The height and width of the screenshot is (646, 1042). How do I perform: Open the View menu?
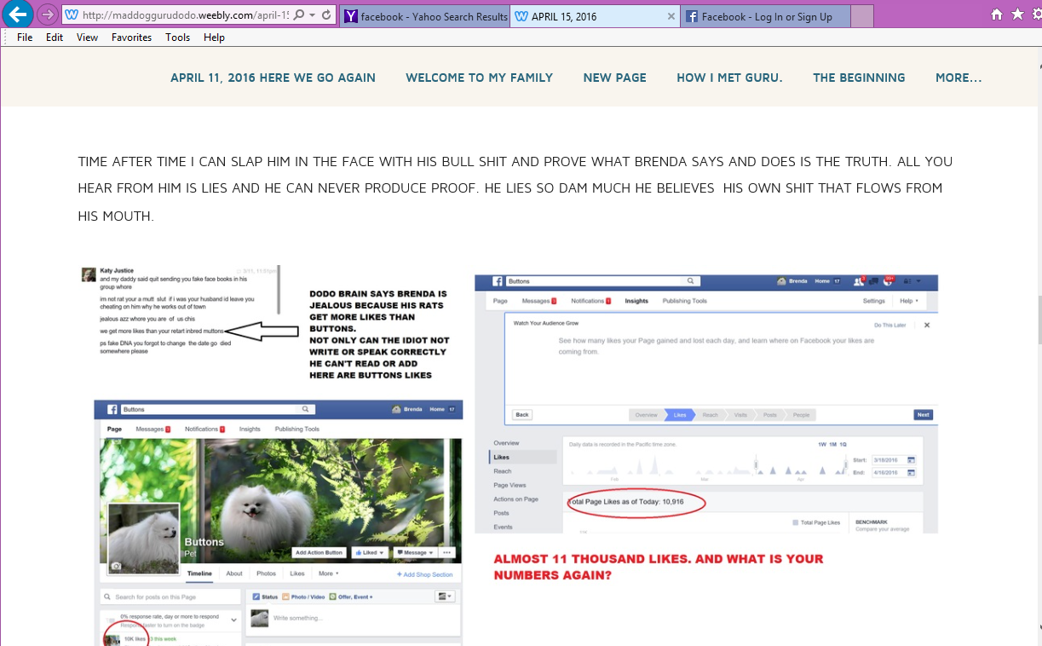[x=87, y=37]
